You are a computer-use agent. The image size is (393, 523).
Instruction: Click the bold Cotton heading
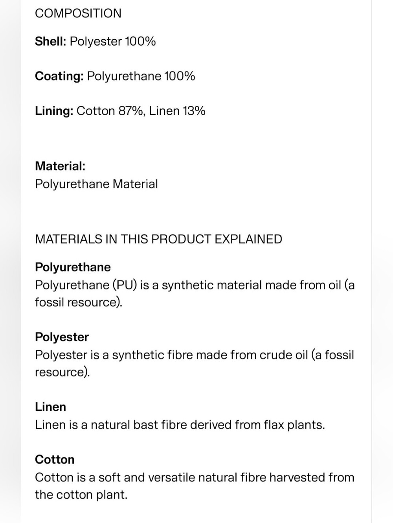pos(55,459)
